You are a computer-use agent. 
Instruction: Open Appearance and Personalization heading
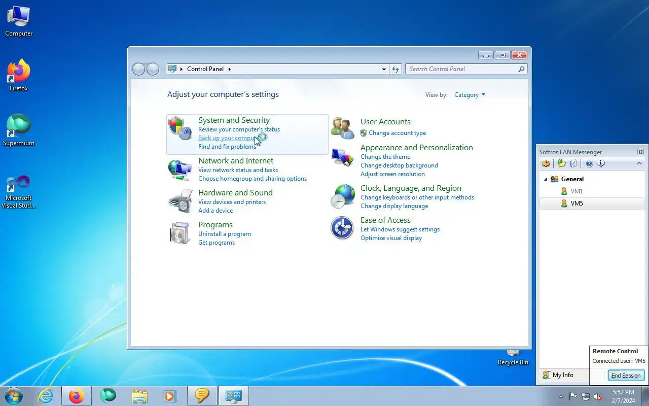(x=417, y=148)
